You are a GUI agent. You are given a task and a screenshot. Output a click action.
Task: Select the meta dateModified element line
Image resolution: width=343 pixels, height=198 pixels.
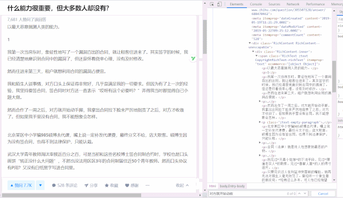pos(287,28)
